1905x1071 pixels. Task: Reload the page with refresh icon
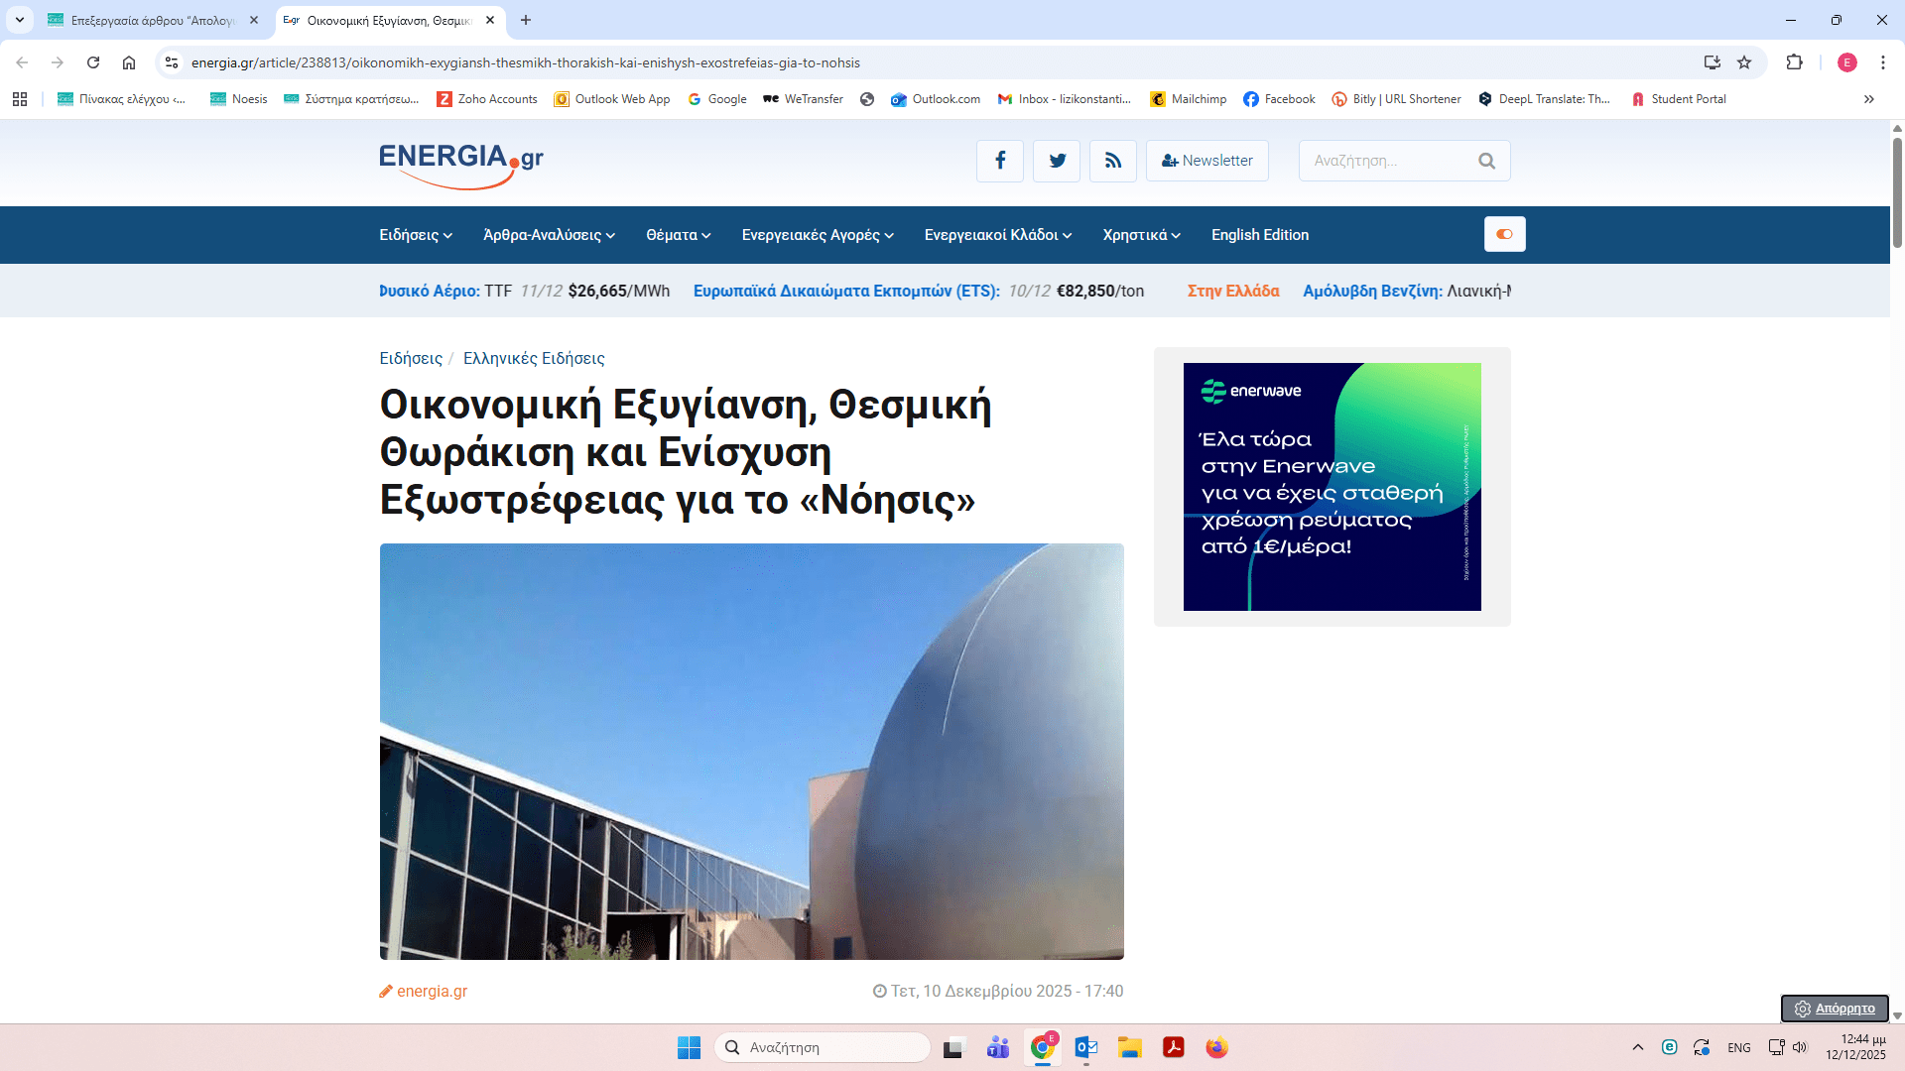93,62
